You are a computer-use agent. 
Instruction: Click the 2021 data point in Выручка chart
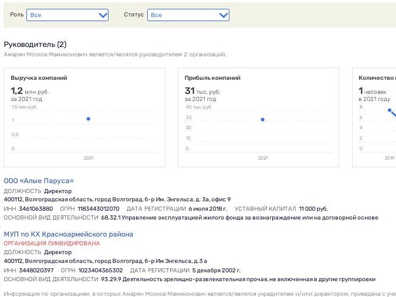(x=89, y=119)
